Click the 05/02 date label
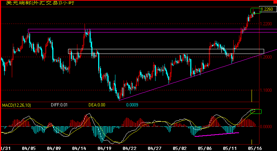The image size is (277, 151). coord(180,149)
